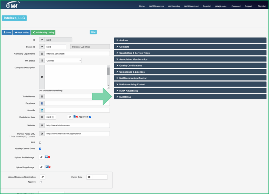
Task: Open IAMX Resources menu item
Action: click(x=156, y=6)
